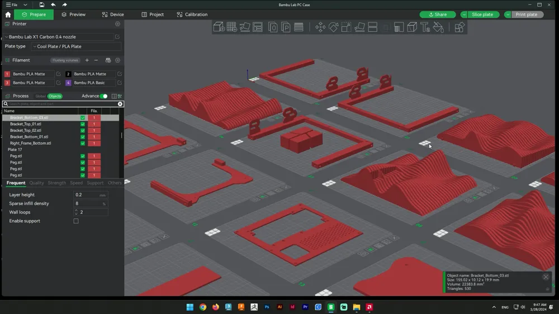Open the Slice plate options arrow
Image resolution: width=559 pixels, height=314 pixels.
pyautogui.click(x=464, y=15)
